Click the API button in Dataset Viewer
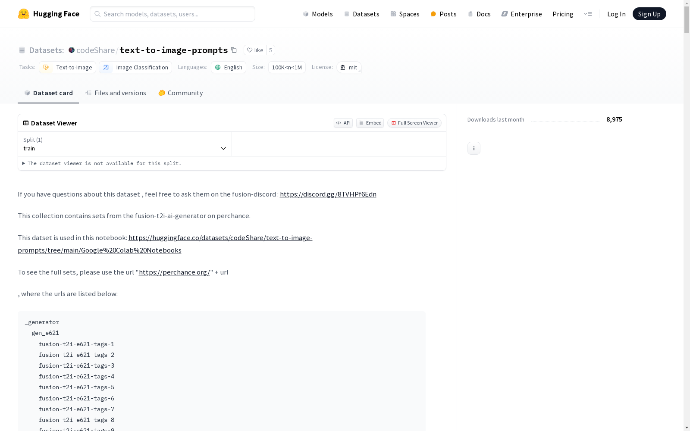 click(343, 123)
